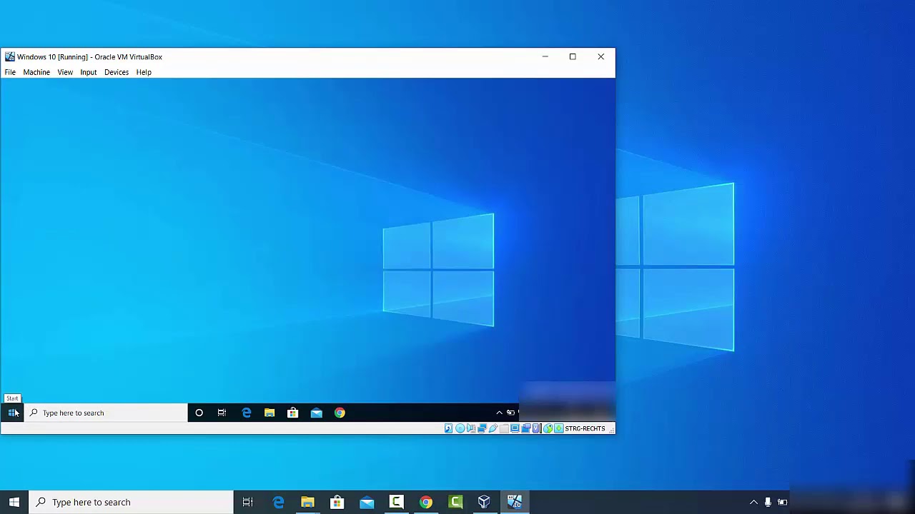Click the display monitor icon in VirtualBox status bar
This screenshot has width=915, height=514.
coord(515,428)
